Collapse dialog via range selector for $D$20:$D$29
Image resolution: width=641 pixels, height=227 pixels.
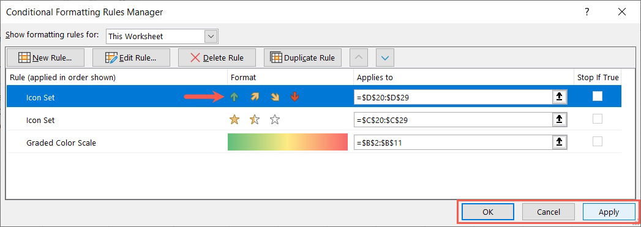pos(560,97)
